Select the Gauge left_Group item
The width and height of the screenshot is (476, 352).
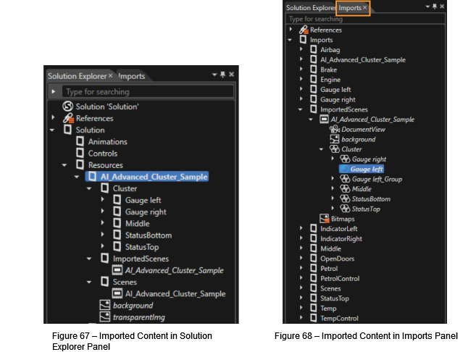point(377,179)
